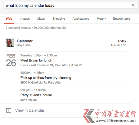The width and height of the screenshot is (139, 125).
Task: Click the Calendar card title
Action: coord(25,41)
